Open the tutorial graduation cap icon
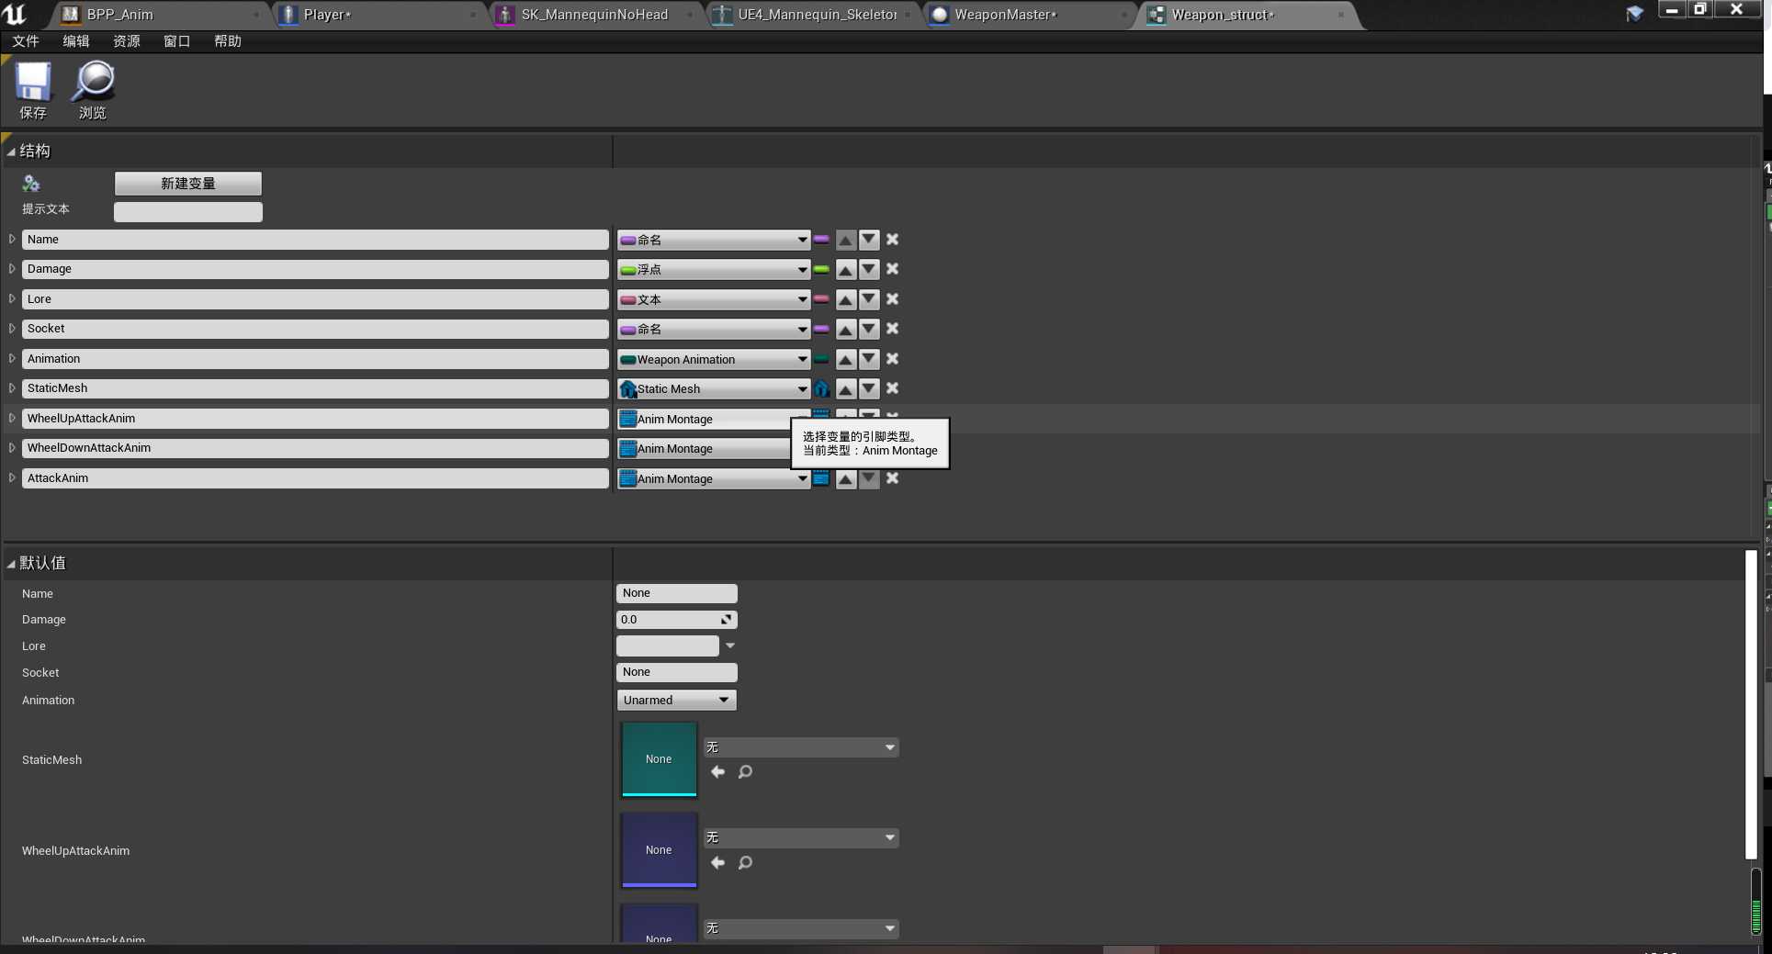Image resolution: width=1772 pixels, height=954 pixels. [x=1634, y=14]
